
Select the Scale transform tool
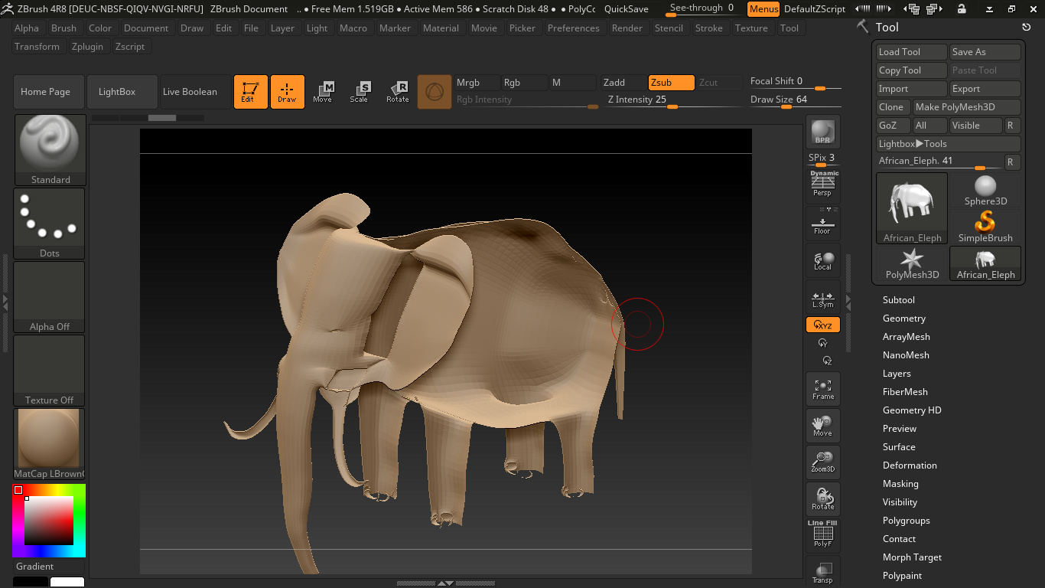360,92
